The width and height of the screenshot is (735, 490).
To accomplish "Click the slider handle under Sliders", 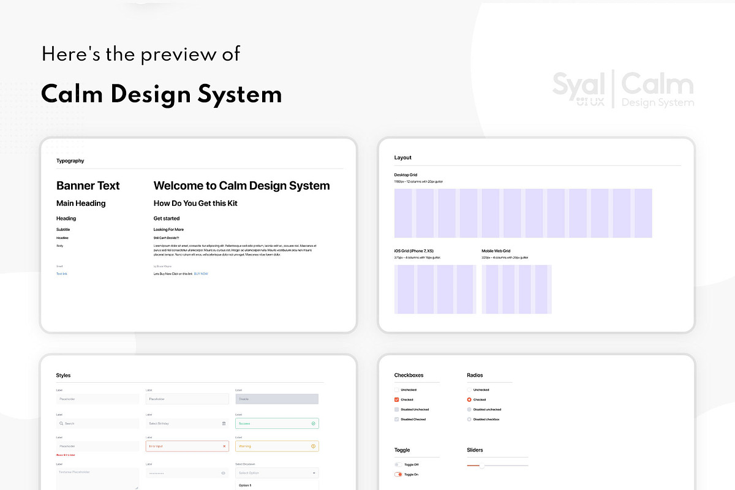I will coord(481,466).
